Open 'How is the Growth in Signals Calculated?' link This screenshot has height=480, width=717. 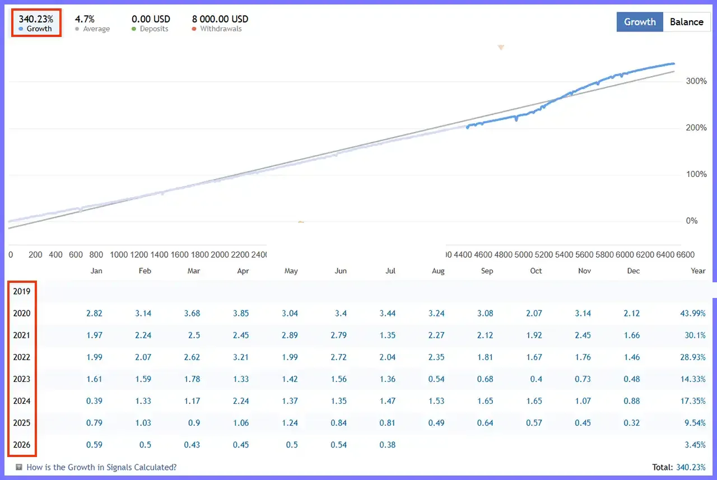(101, 467)
